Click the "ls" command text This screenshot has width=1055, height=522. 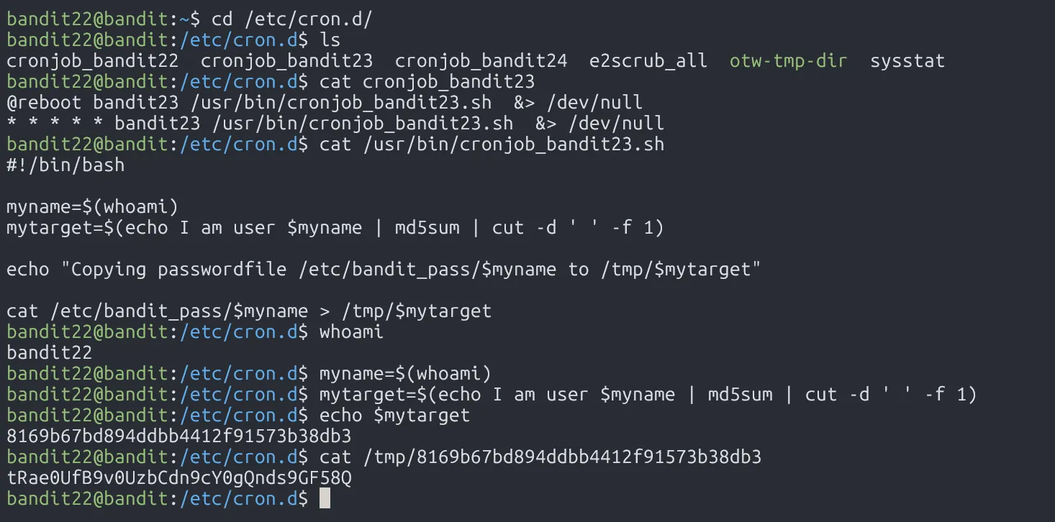pyautogui.click(x=330, y=40)
